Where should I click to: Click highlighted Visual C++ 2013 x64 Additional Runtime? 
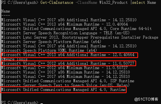coord(68,55)
